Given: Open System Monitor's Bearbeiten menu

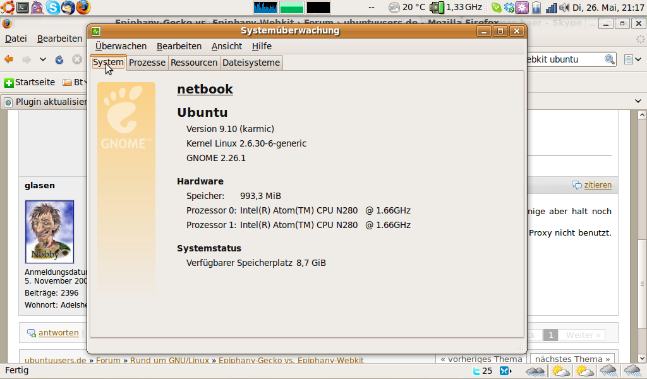Looking at the screenshot, I should pos(179,46).
